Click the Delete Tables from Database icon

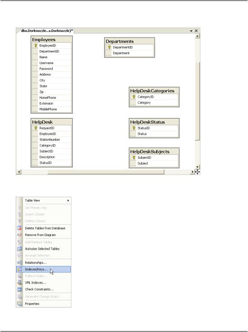point(19,228)
